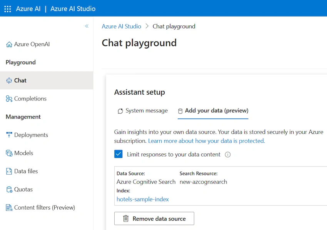327x230 pixels.
Task: Click the Chat playground page title
Action: point(139,43)
